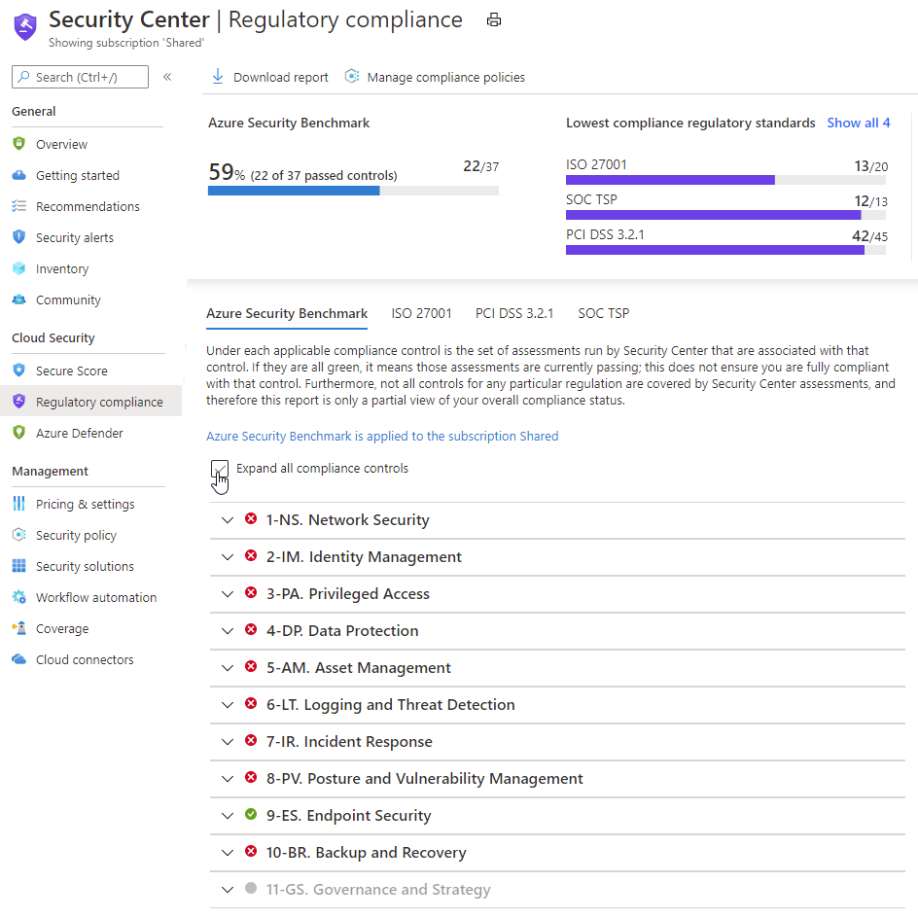Click the green passed icon for Endpoint Security

(x=251, y=814)
